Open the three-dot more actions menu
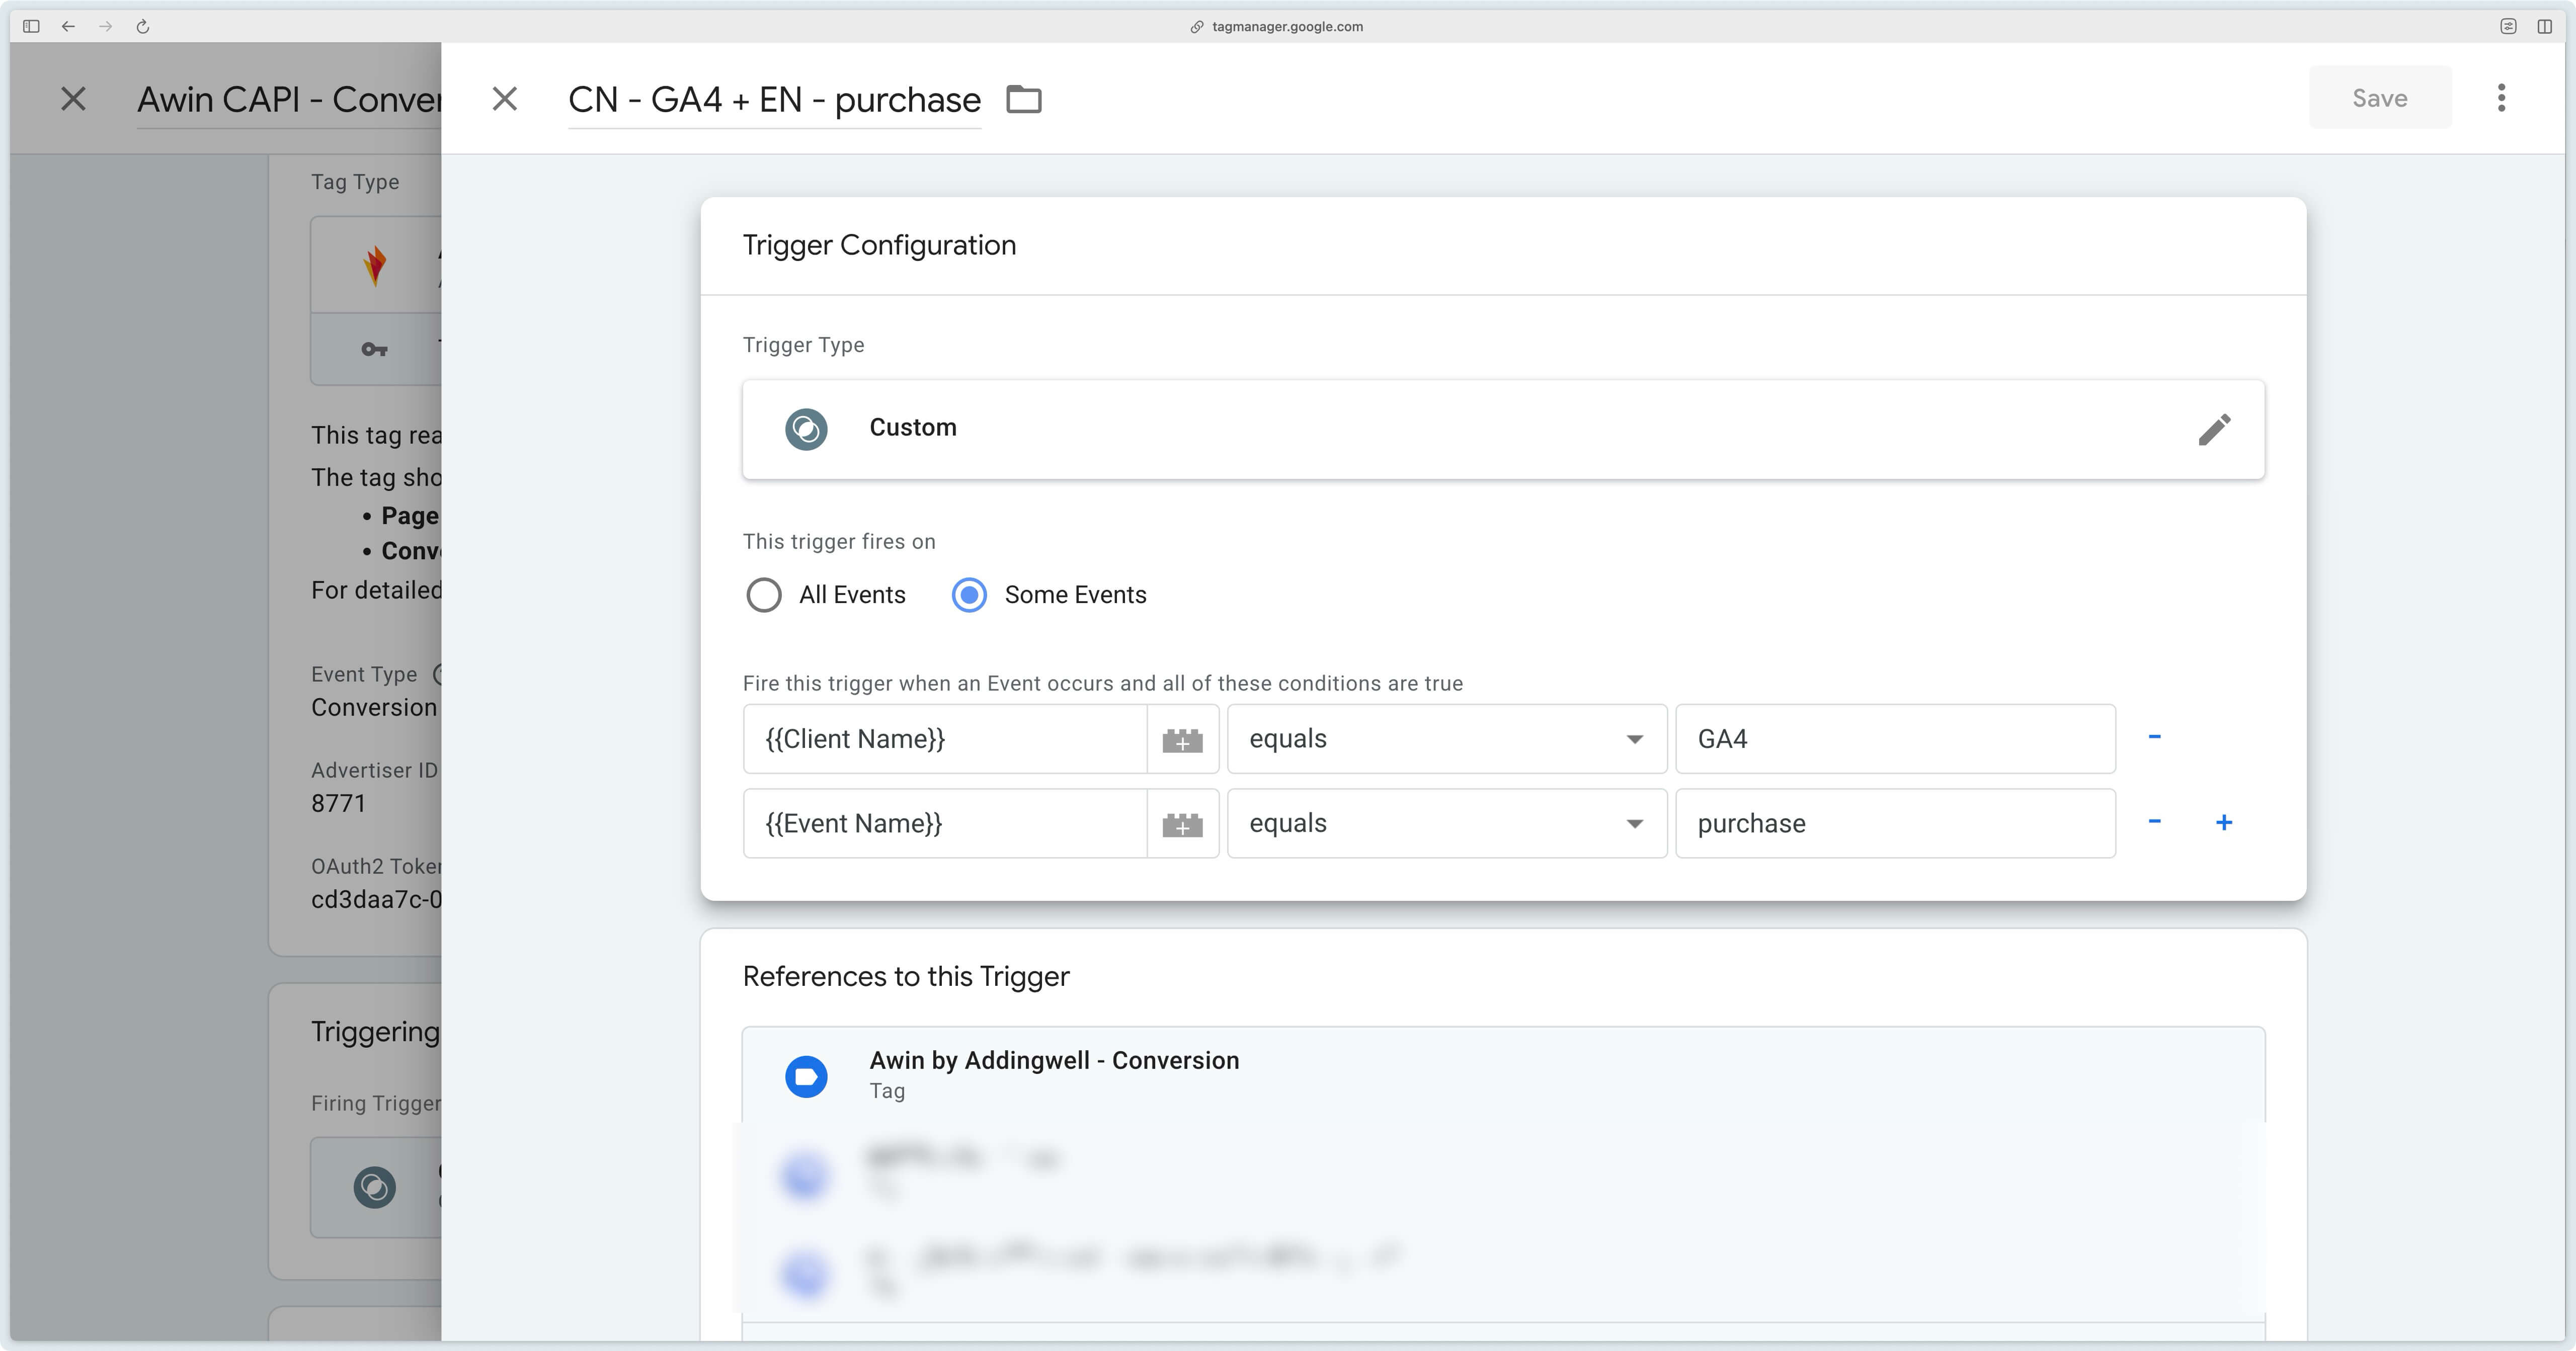2576x1351 pixels. pos(2501,98)
